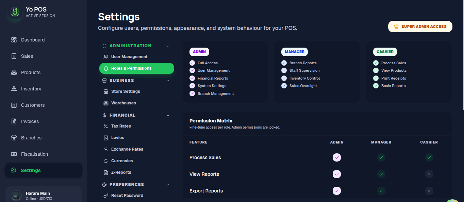Open the Invoices section

click(x=44, y=121)
